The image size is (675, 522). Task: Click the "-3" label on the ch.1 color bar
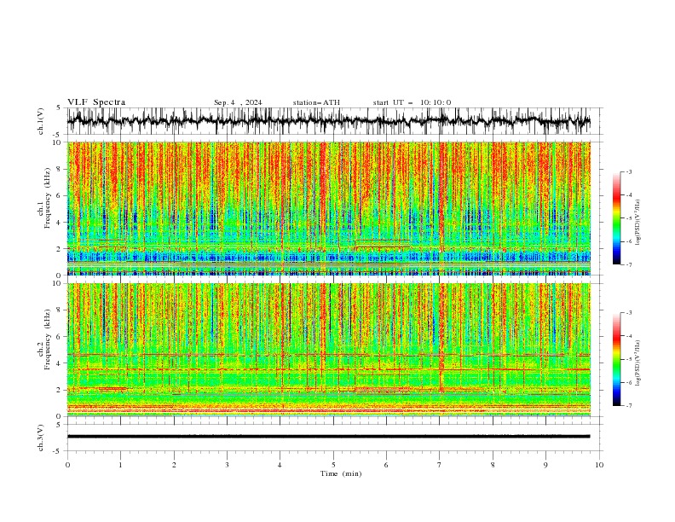coord(628,171)
